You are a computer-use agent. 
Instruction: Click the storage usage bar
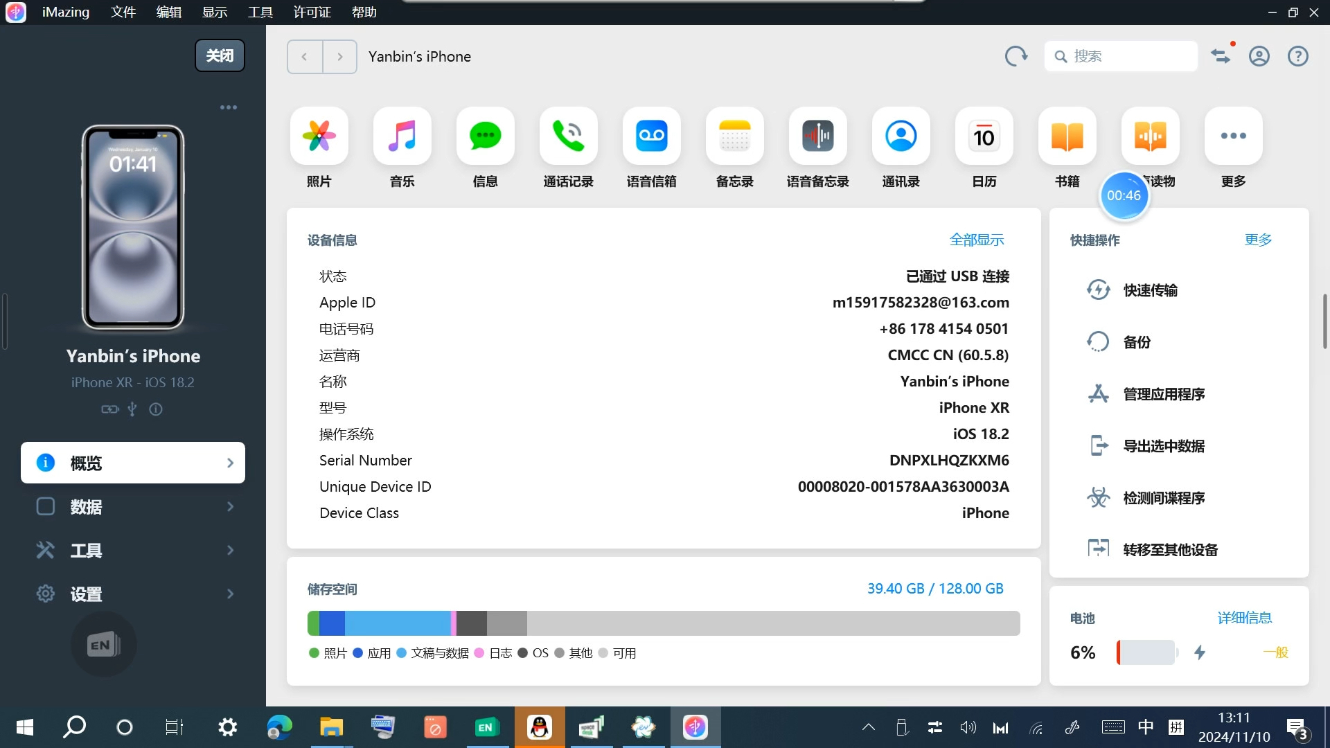pyautogui.click(x=664, y=623)
